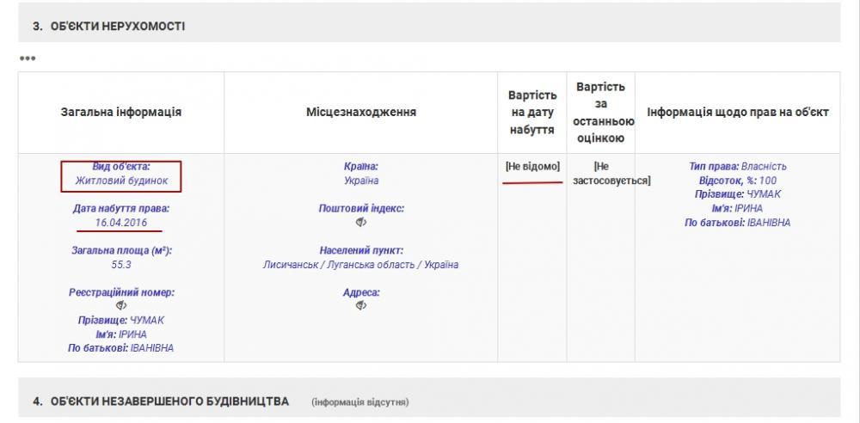Click the Тип права: Власність entry

point(738,166)
